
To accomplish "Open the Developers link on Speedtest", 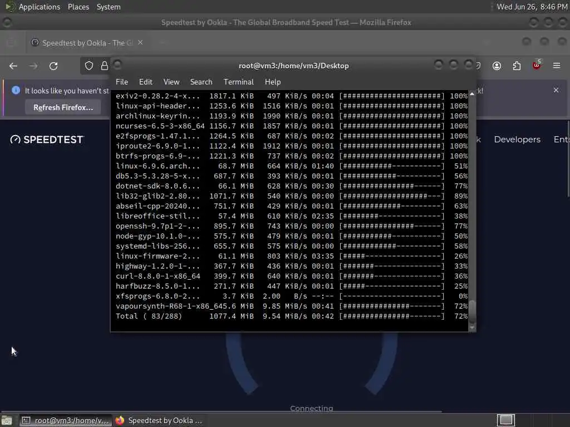I will pos(517,140).
